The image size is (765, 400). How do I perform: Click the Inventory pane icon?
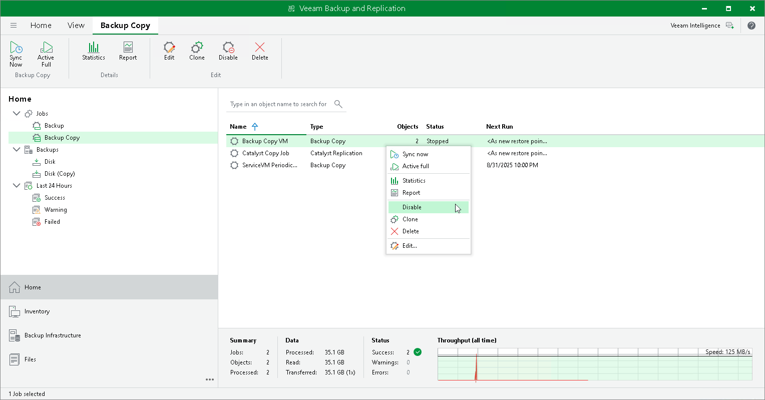15,311
